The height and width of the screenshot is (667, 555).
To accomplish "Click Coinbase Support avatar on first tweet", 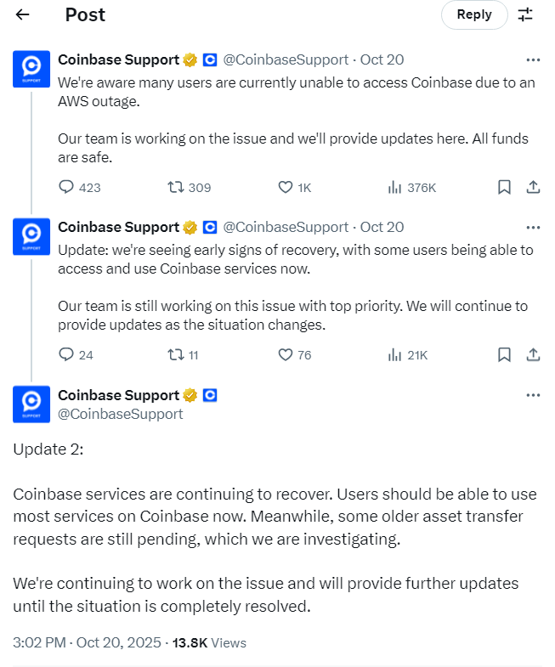I will [x=31, y=68].
